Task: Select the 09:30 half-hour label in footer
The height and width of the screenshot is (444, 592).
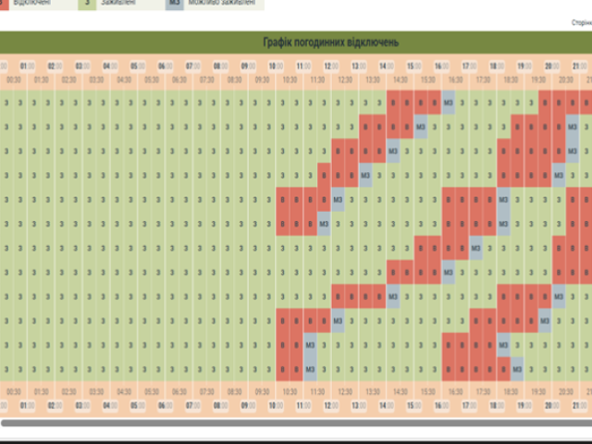Action: click(x=263, y=392)
